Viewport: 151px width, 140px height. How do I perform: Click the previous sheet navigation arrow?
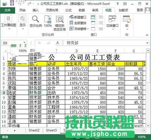pyautogui.click(x=8, y=131)
